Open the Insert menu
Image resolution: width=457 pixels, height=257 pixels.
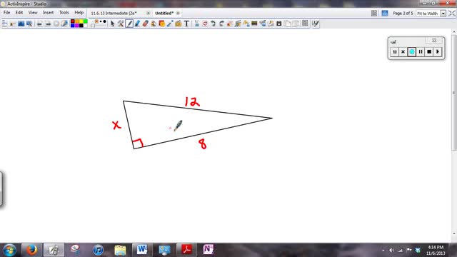pos(48,13)
